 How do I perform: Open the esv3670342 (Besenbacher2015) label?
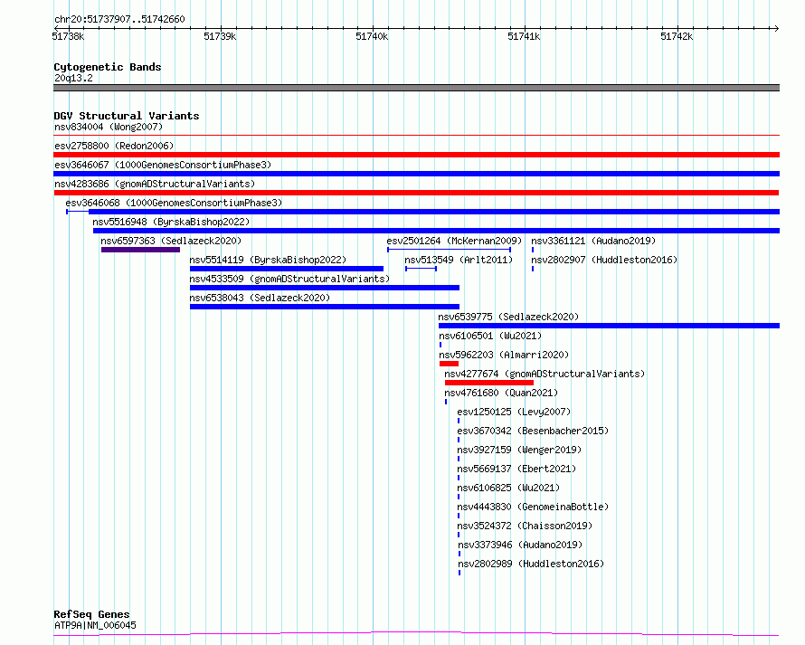point(533,431)
